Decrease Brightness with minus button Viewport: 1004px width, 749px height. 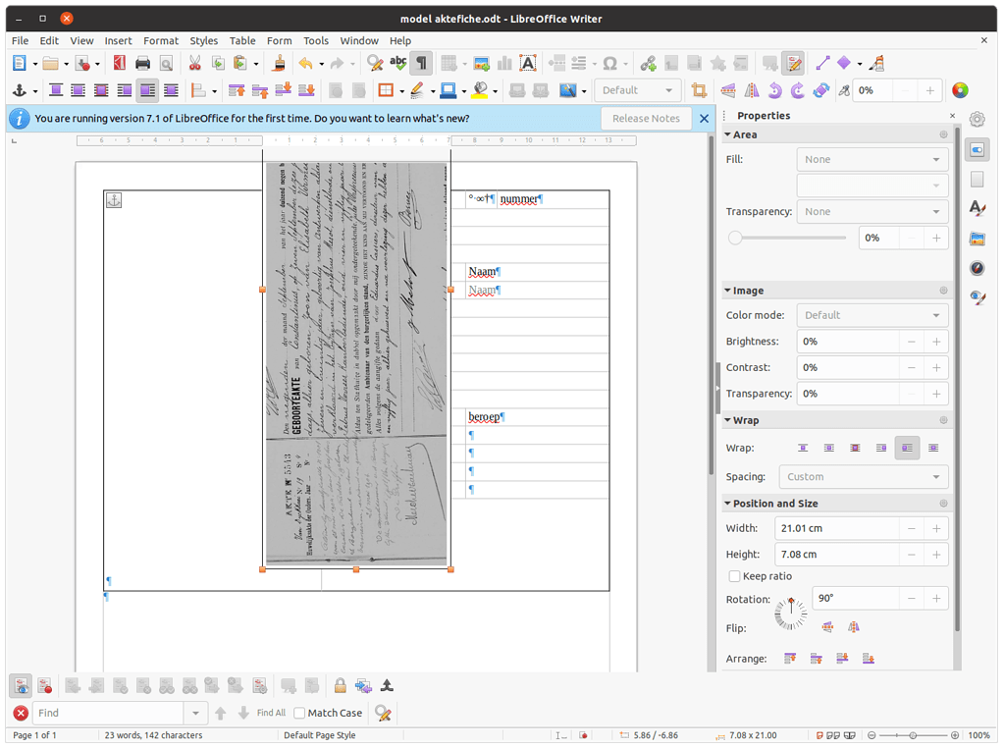911,342
